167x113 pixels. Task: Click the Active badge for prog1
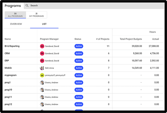tap(79, 82)
